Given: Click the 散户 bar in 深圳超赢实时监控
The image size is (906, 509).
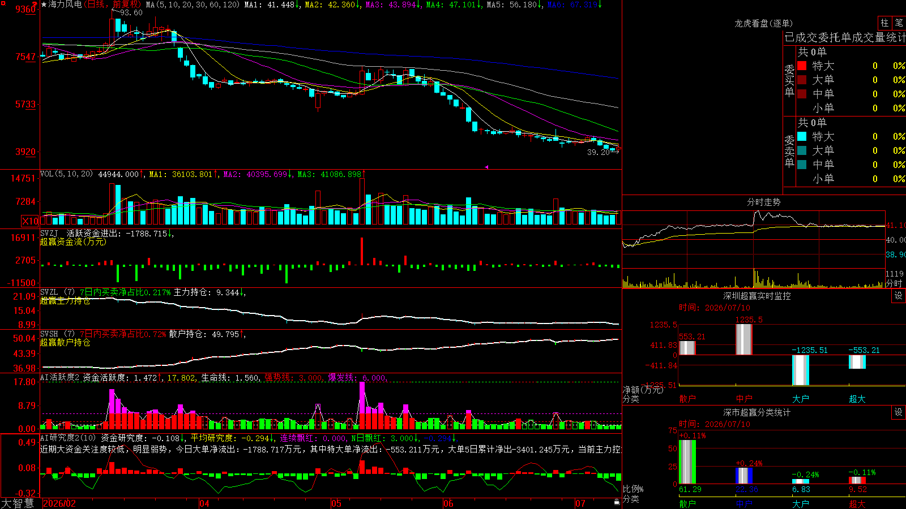Looking at the screenshot, I should click(x=687, y=348).
